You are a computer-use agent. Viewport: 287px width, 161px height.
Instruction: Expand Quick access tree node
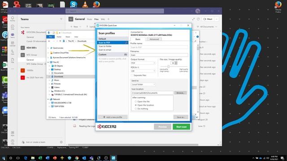(x=48, y=48)
